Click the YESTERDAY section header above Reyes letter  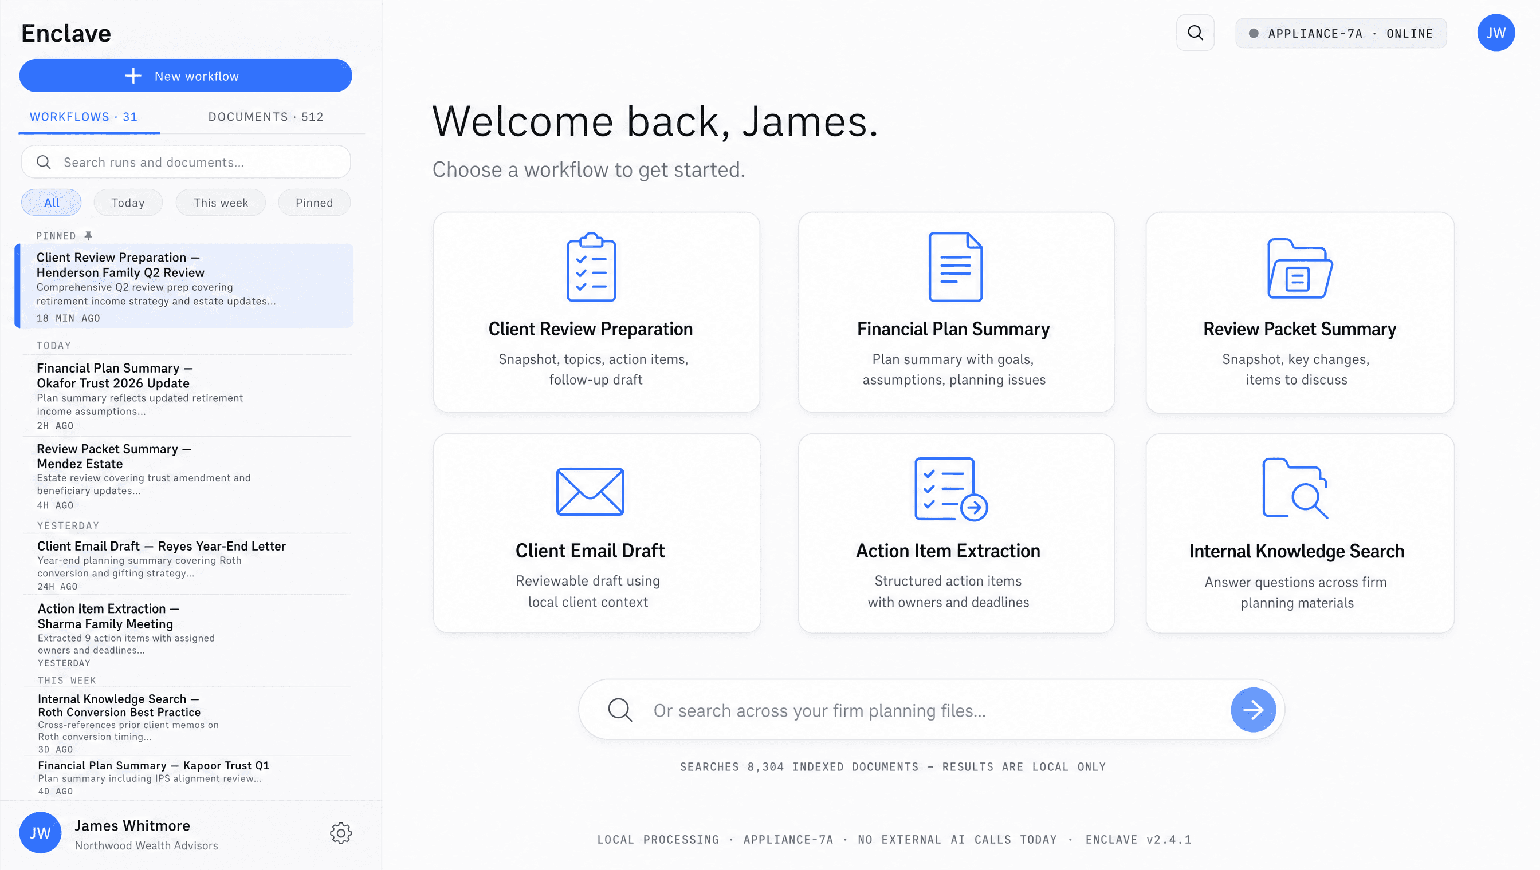68,526
